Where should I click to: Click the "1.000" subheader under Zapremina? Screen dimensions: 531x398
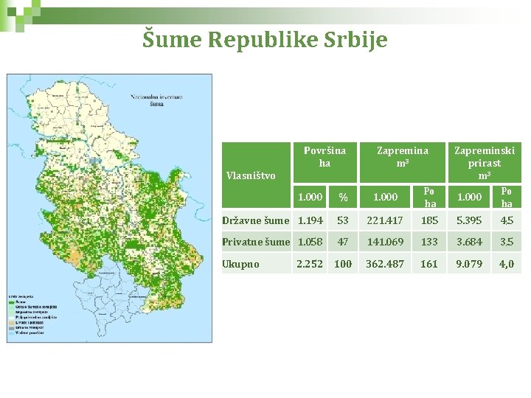(385, 197)
